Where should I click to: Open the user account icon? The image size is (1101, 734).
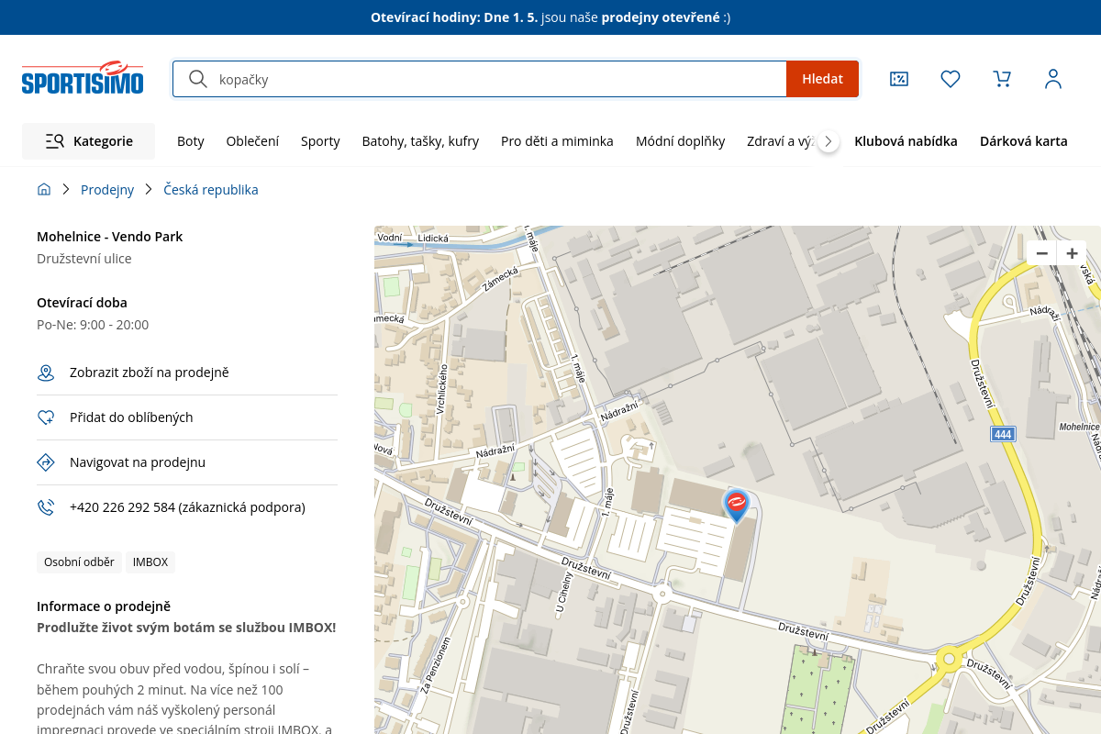tap(1053, 79)
